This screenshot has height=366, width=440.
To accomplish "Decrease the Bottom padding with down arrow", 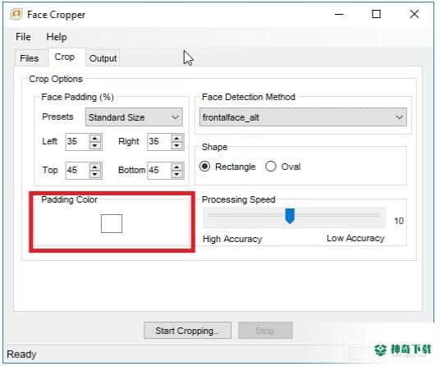I will pos(176,174).
